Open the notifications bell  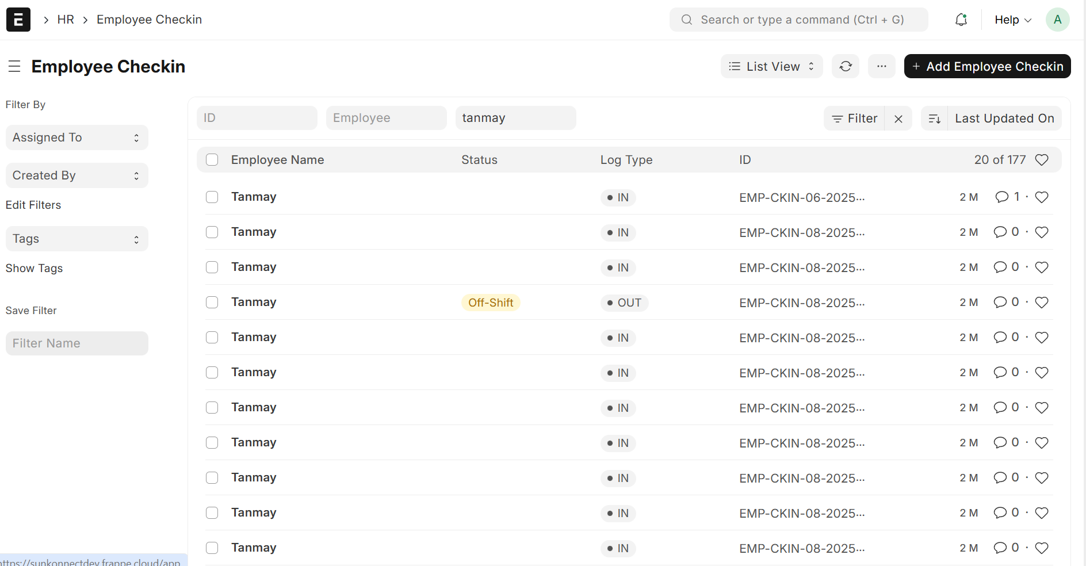pyautogui.click(x=961, y=20)
